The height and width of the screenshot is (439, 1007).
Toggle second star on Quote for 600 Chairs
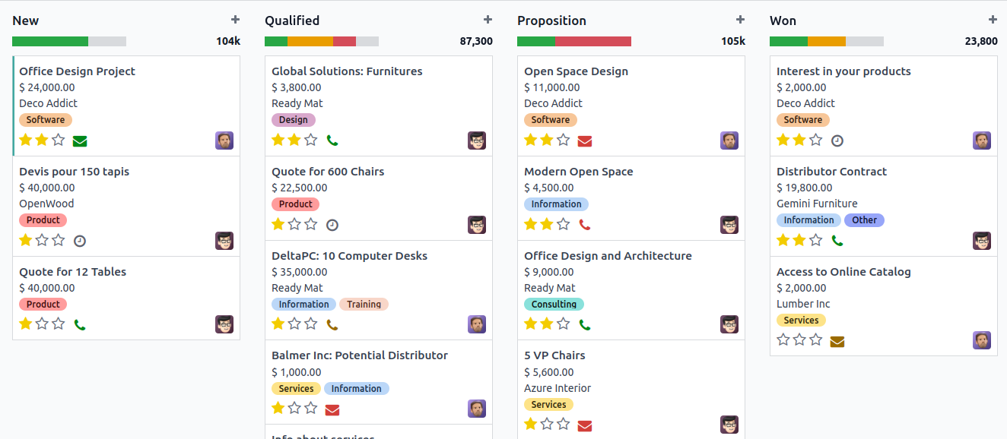tap(294, 224)
